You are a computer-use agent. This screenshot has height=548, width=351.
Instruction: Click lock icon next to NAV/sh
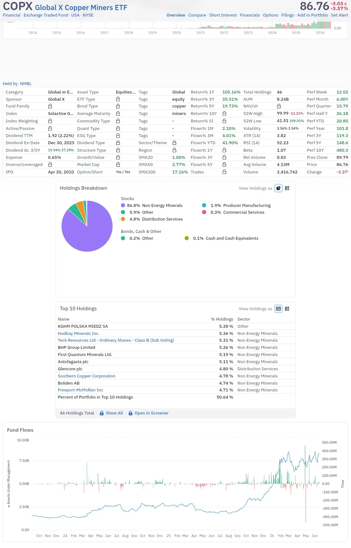279,106
